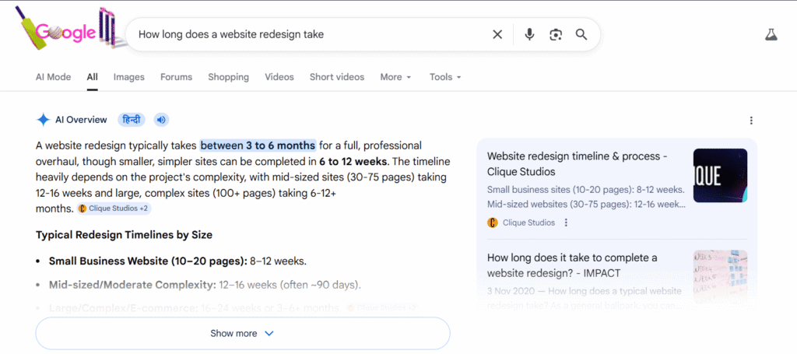
Task: Expand the More dropdown
Action: point(395,77)
